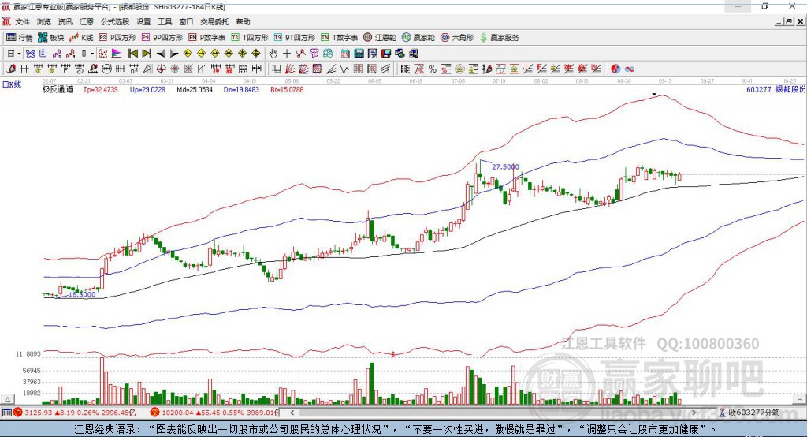This screenshot has width=807, height=437.
Task: Select the crosshair plus cursor tool
Action: coord(287,54)
